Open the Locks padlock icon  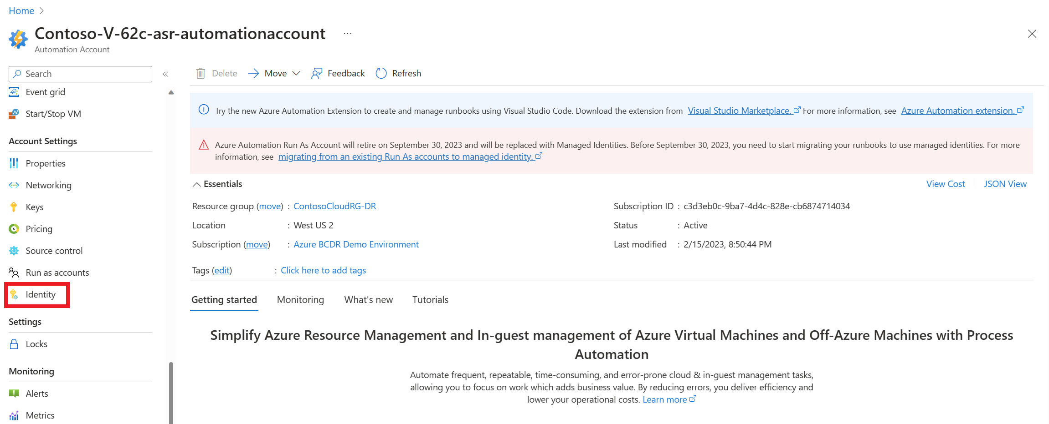coord(14,344)
